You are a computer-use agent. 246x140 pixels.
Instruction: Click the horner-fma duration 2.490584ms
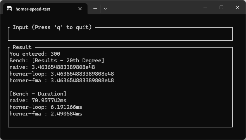coord(66,114)
